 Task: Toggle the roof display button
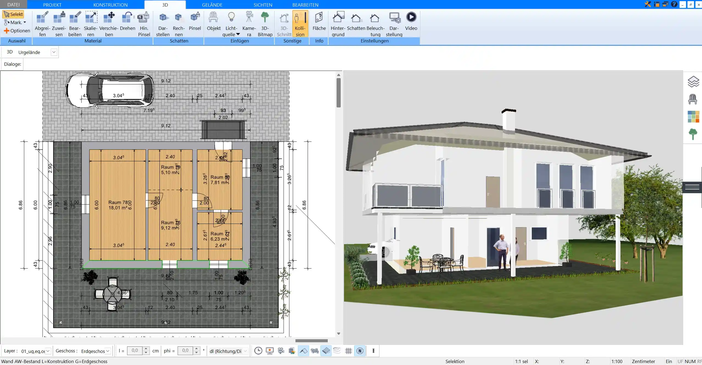(303, 351)
